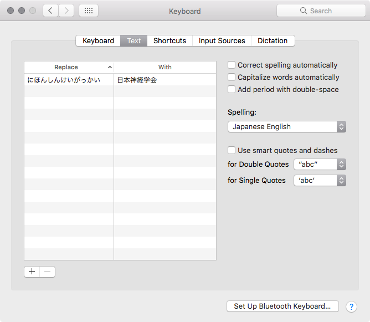370x322 pixels.
Task: Click the red close window button
Action: [x=11, y=11]
